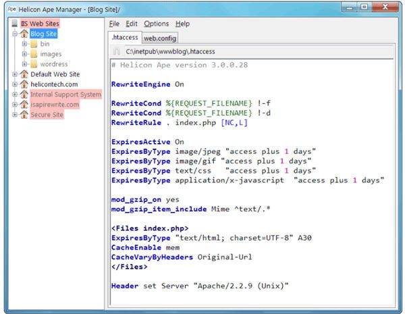Click the wordress folder icon
This screenshot has height=314, width=405.
[x=34, y=64]
